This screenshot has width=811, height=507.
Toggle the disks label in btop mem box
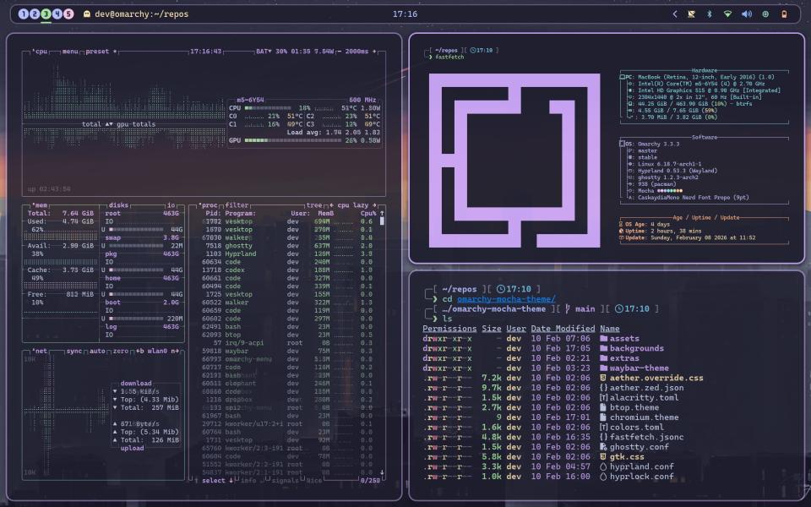[118, 205]
